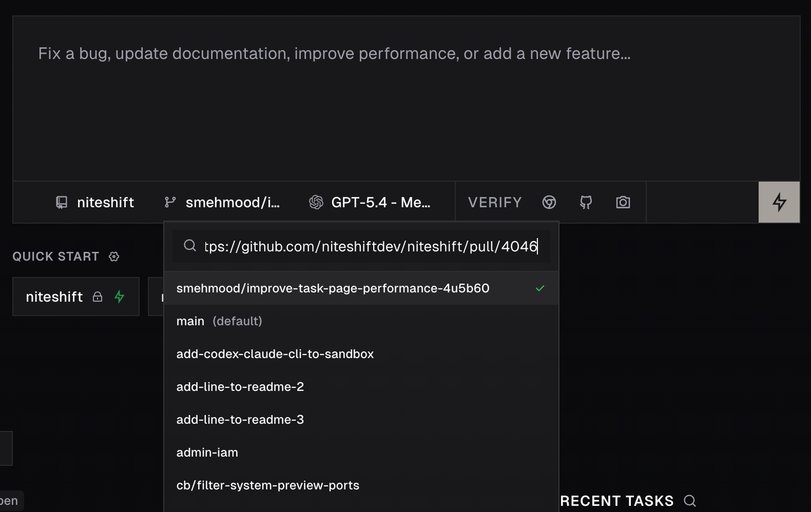The height and width of the screenshot is (512, 811).
Task: Click the GitHub verify icon
Action: tap(586, 203)
